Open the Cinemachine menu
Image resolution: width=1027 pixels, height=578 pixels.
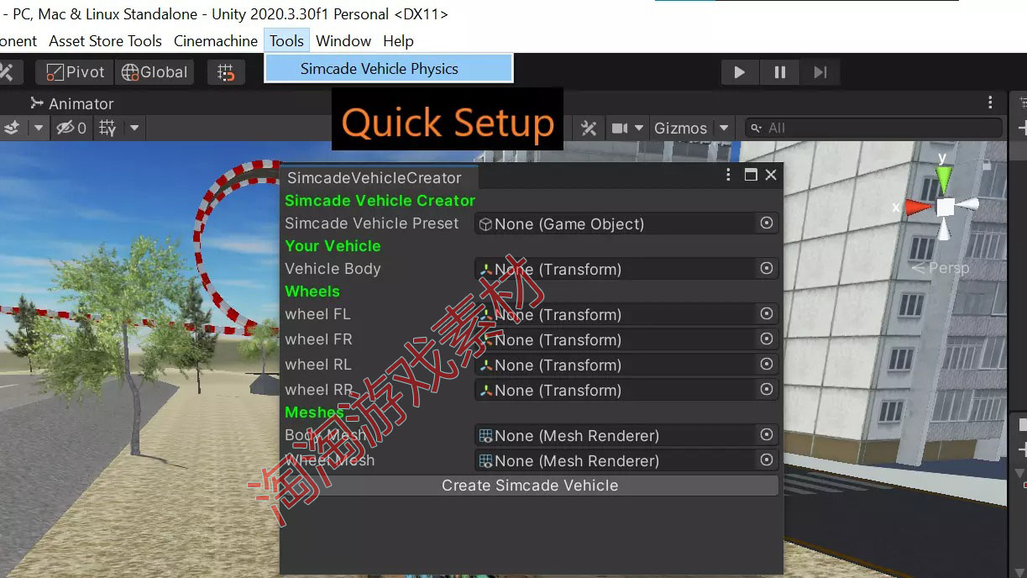[x=216, y=40]
